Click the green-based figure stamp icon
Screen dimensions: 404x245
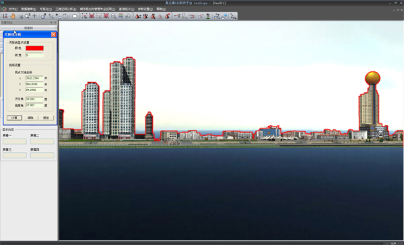(x=208, y=16)
